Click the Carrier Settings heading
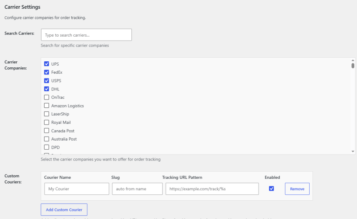This screenshot has width=357, height=219. (x=22, y=7)
